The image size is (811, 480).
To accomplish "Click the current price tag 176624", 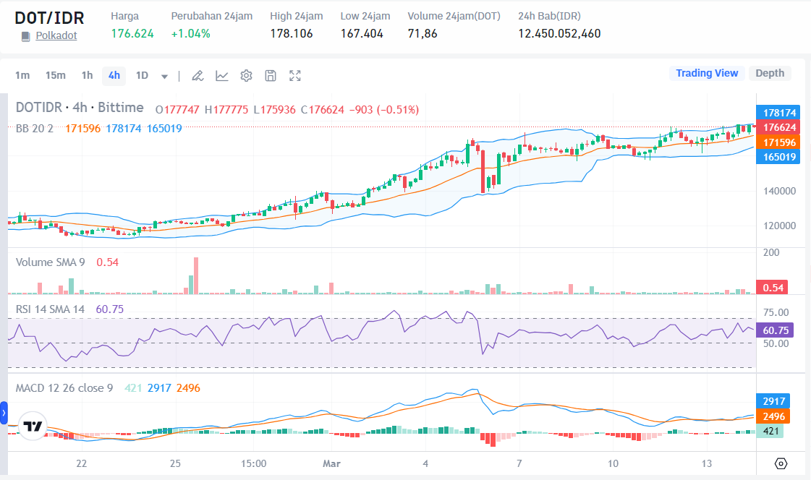I will [x=779, y=128].
